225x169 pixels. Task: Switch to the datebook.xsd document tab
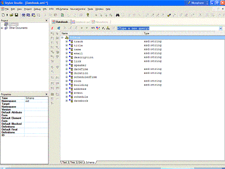click(81, 22)
